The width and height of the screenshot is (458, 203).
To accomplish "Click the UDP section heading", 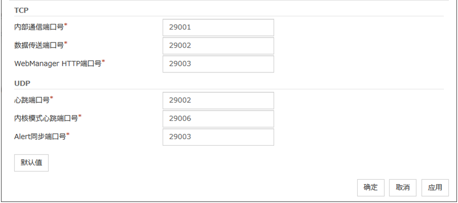I will click(x=22, y=83).
